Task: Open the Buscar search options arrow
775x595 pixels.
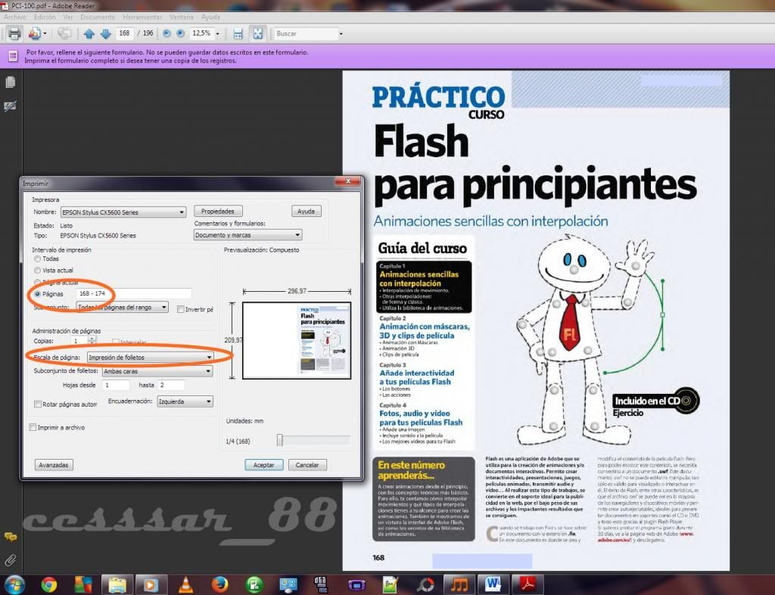Action: pos(341,33)
